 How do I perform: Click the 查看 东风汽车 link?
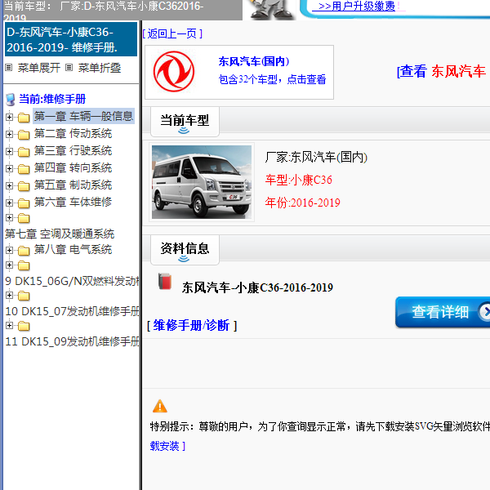coord(441,71)
